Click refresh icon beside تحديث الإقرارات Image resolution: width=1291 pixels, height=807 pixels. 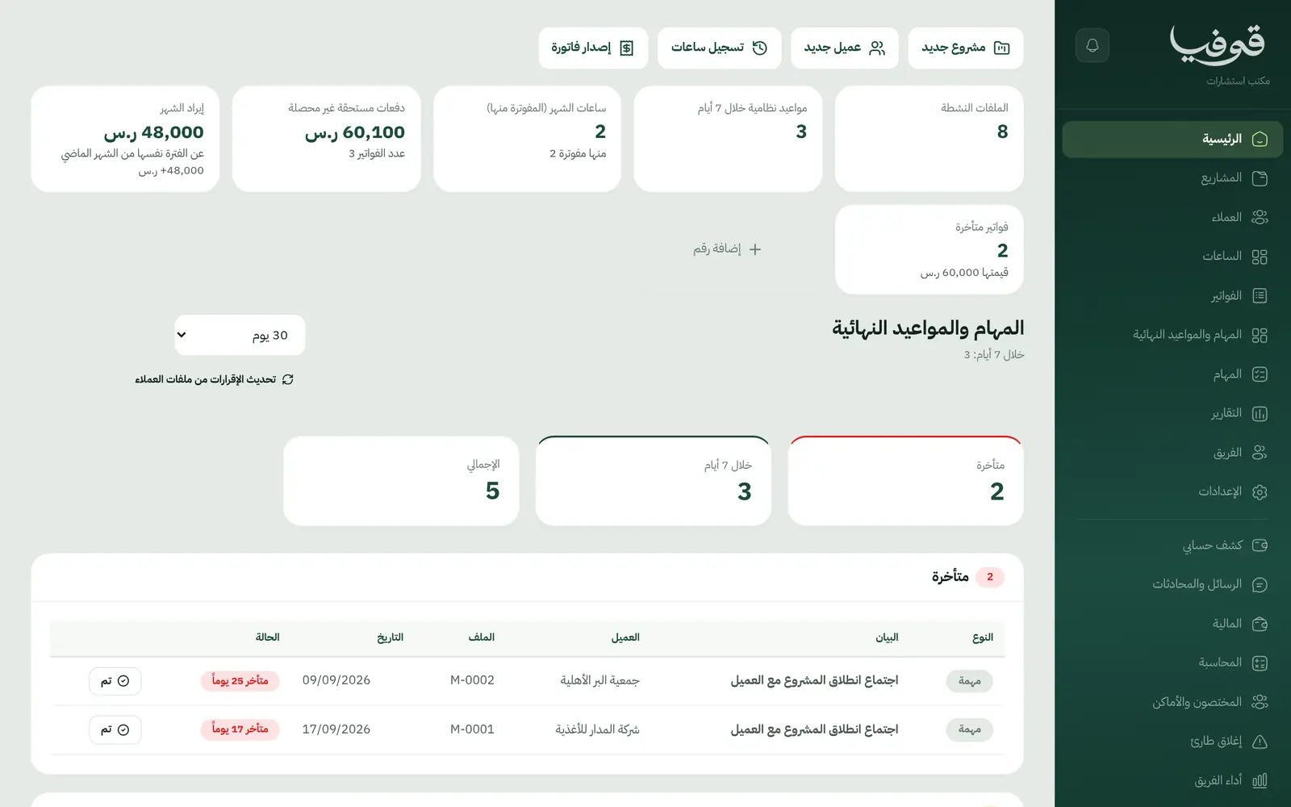[x=288, y=379]
